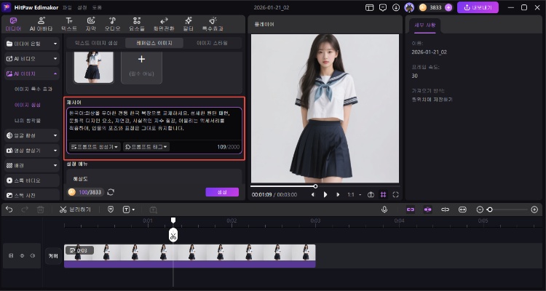The height and width of the screenshot is (291, 546).
Task: Click the purple Generate (생성) button
Action: pyautogui.click(x=222, y=192)
